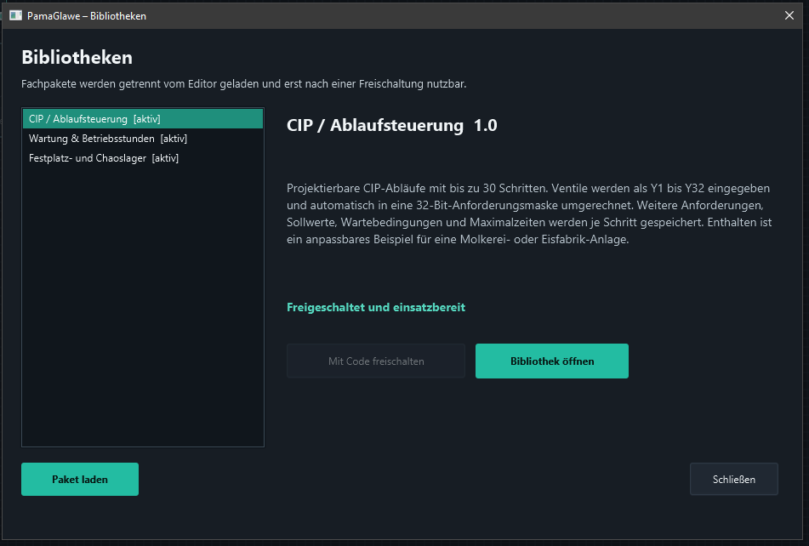Click the Freigeschaltet und einsatzbereit status text
This screenshot has height=546, width=809.
[x=376, y=307]
